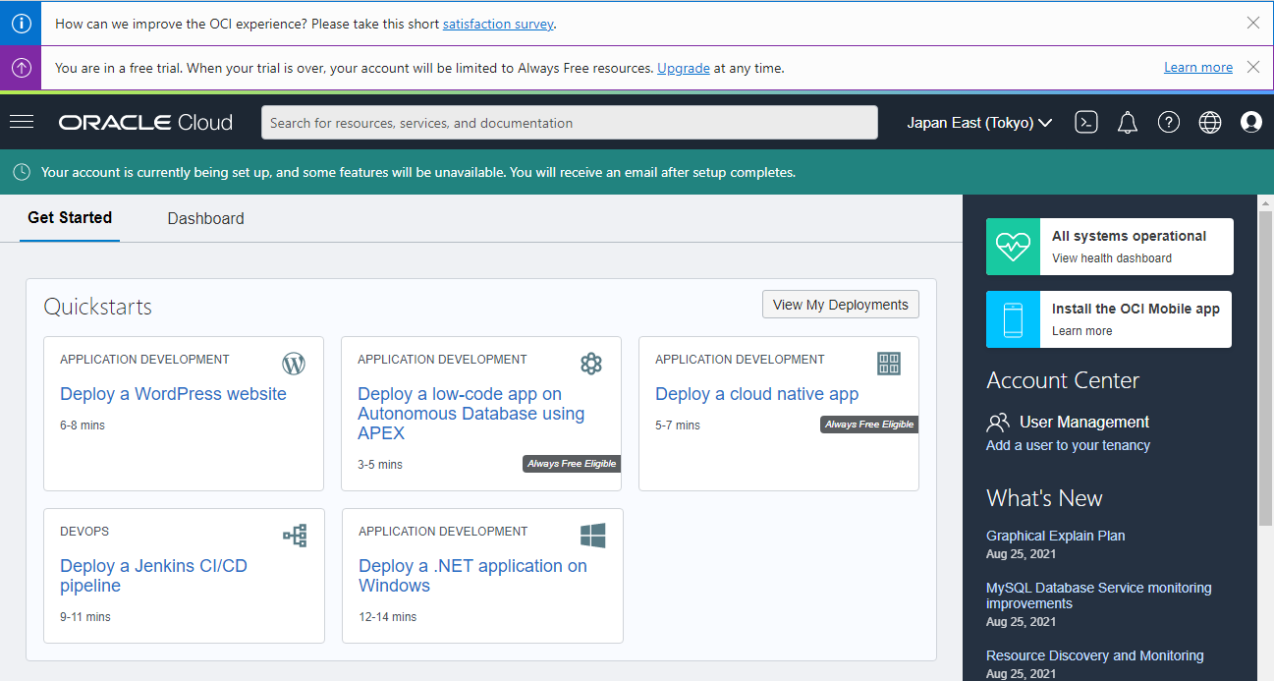Click the WordPress logo icon

(x=294, y=364)
